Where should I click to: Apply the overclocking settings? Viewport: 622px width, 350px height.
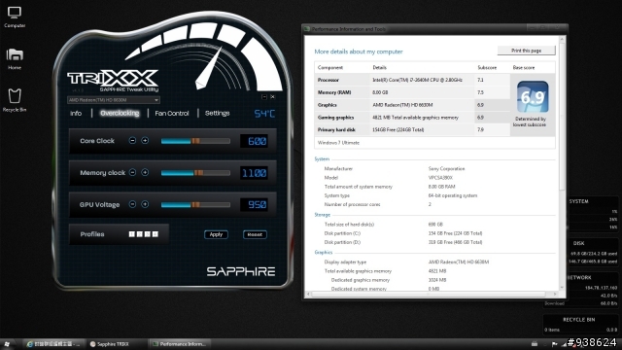[216, 234]
